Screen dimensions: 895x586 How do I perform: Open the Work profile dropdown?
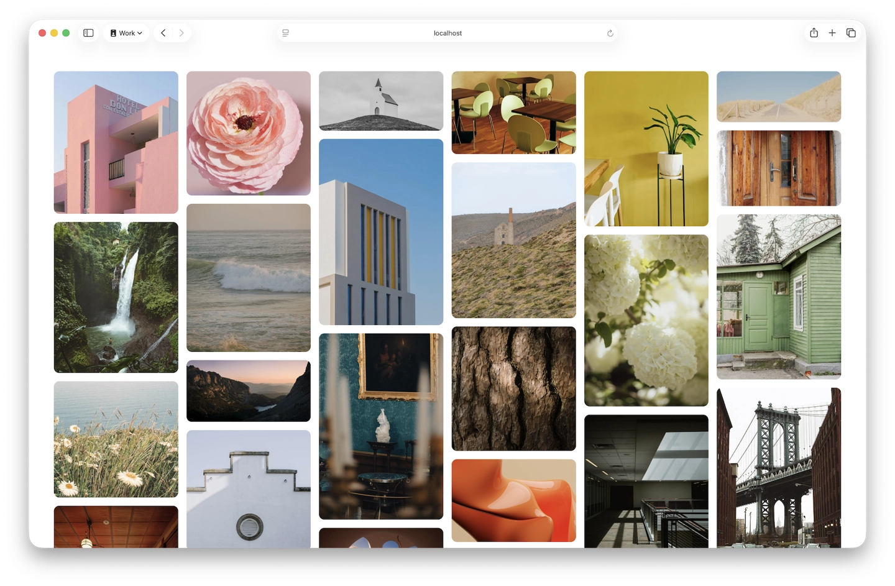pos(126,33)
